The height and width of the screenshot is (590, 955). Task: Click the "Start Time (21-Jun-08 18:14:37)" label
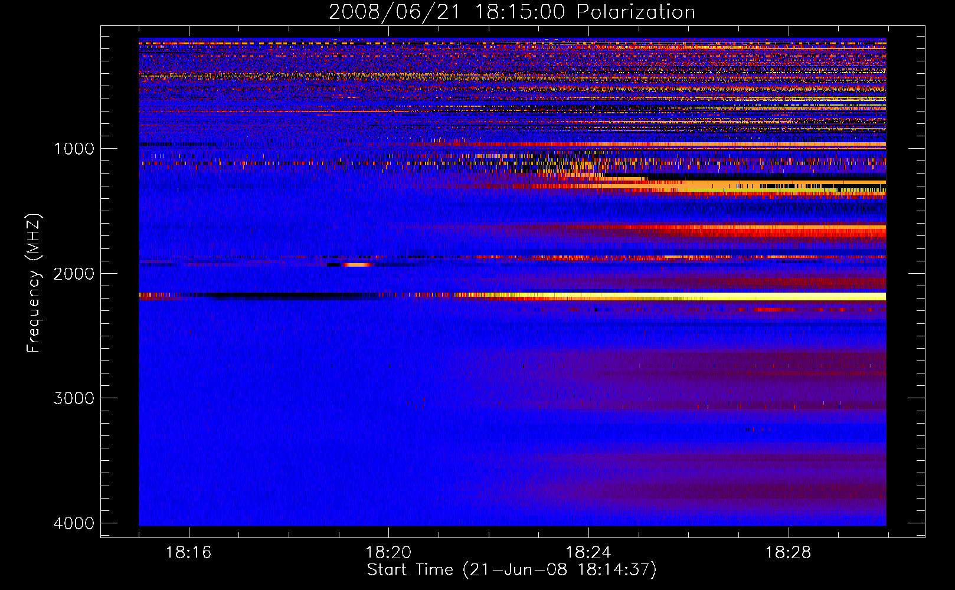[x=512, y=570]
